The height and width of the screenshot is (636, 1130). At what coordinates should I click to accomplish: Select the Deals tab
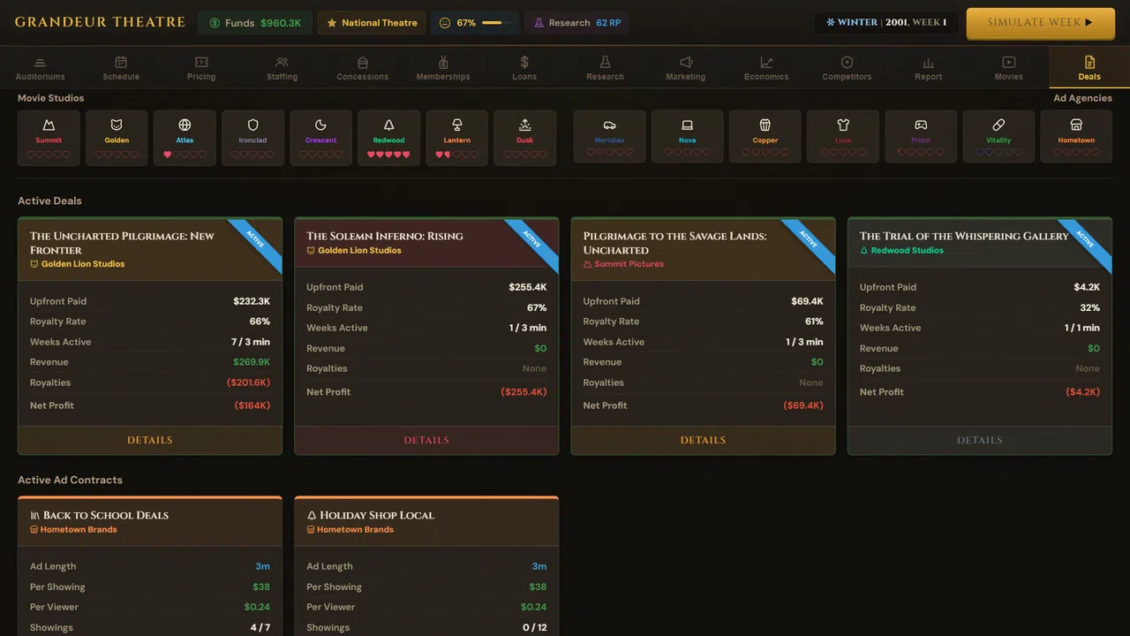(1089, 68)
